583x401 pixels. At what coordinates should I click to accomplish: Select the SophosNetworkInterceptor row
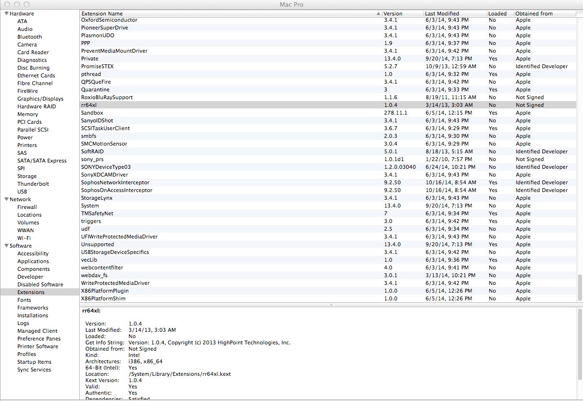coord(328,182)
